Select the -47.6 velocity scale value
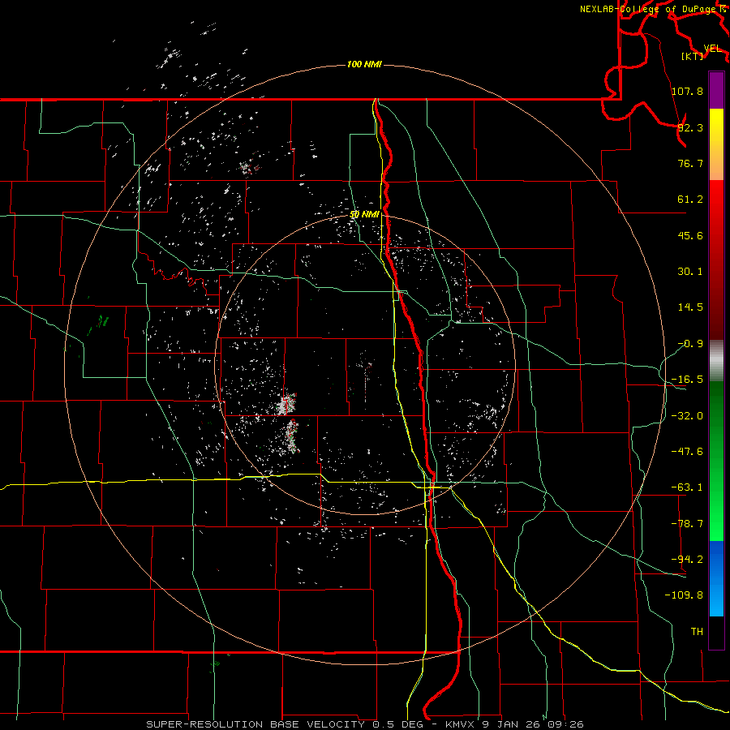 coord(687,452)
